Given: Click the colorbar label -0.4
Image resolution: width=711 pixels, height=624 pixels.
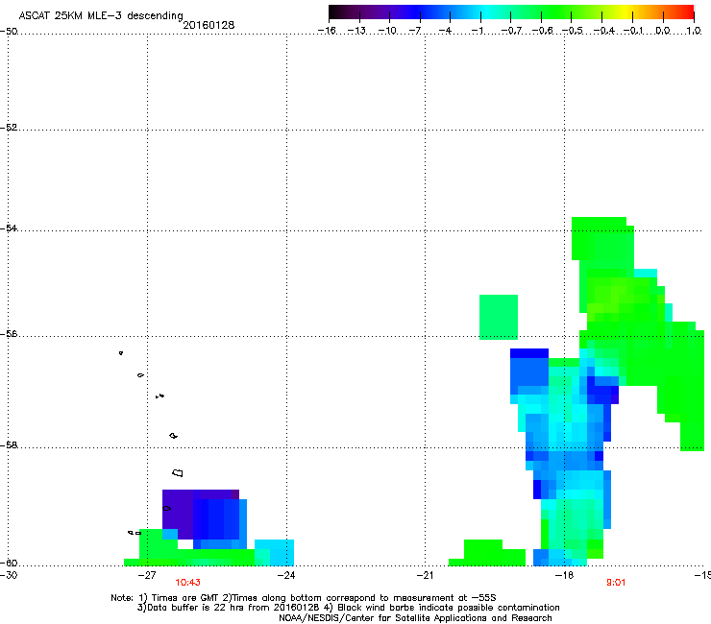Looking at the screenshot, I should click(603, 31).
